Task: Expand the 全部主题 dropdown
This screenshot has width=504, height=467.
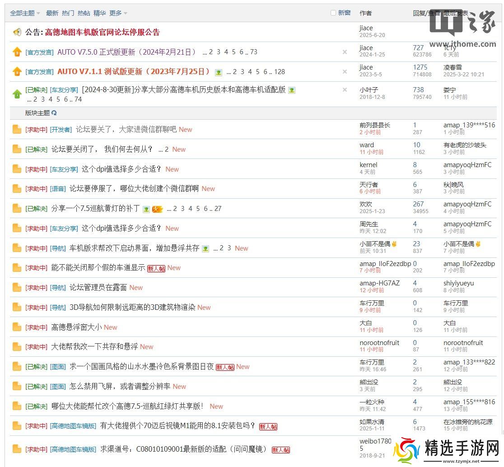Action: 25,13
